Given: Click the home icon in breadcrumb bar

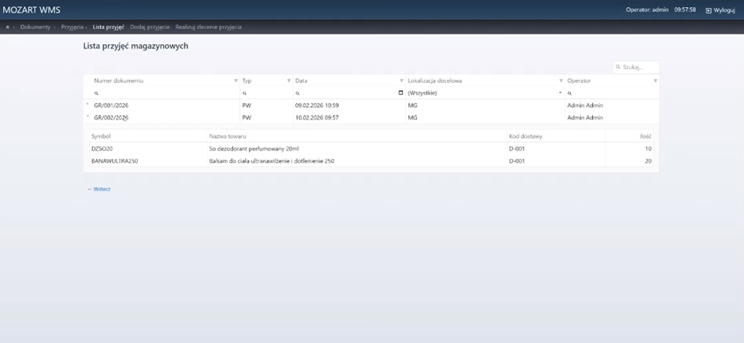Looking at the screenshot, I should pos(8,27).
